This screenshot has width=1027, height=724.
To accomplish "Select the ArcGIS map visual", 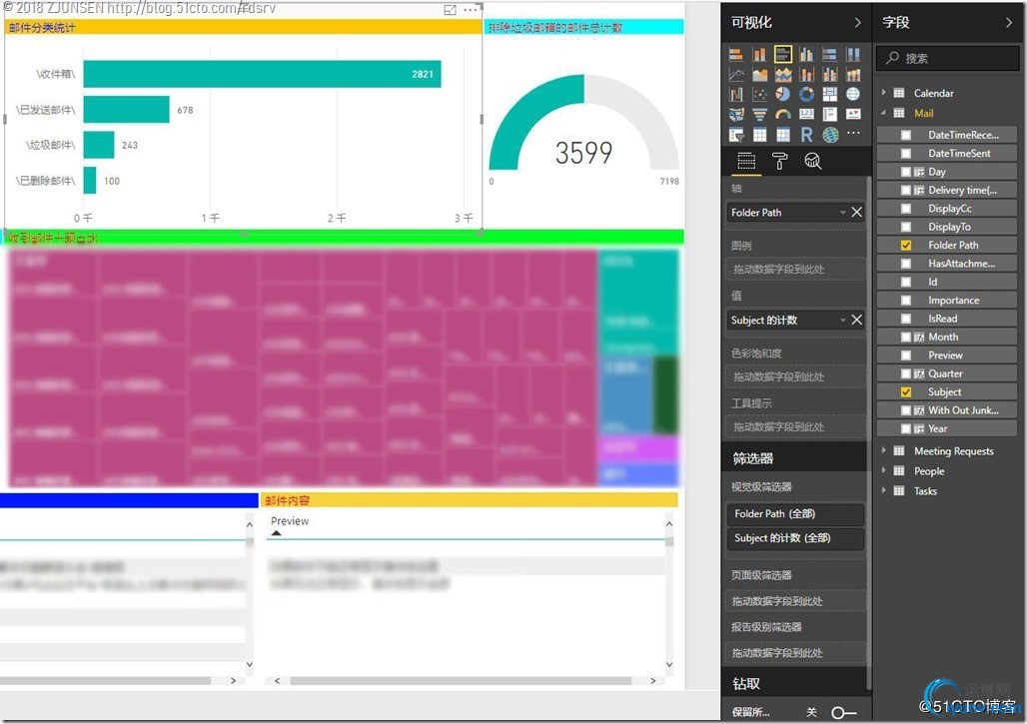I will point(830,135).
